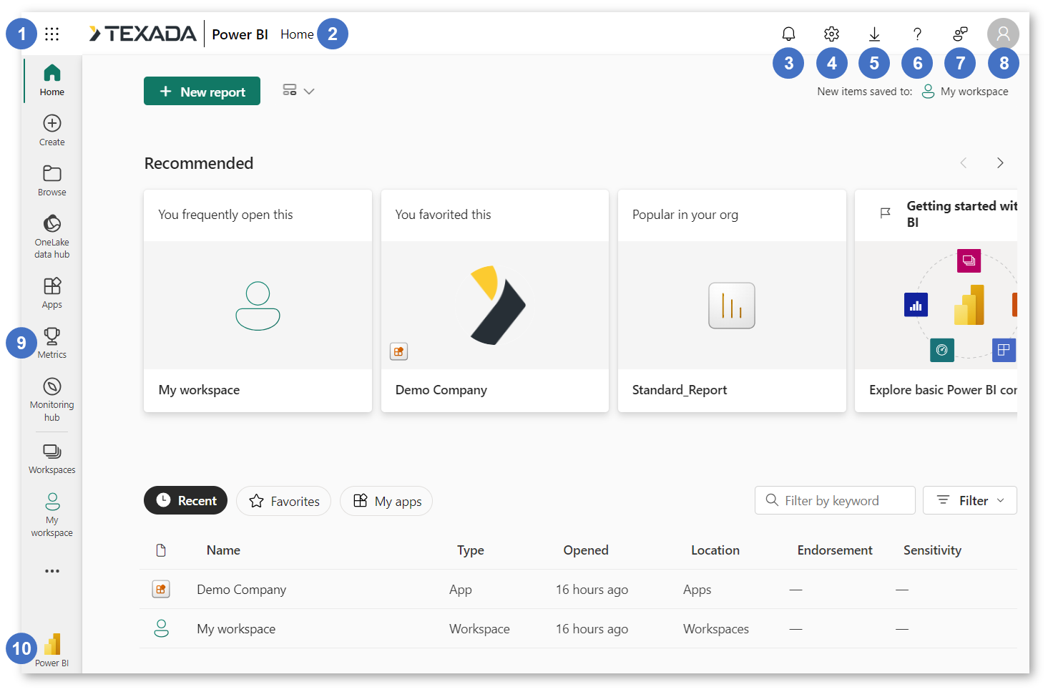Click Power BI title in header
The height and width of the screenshot is (692, 1048).
coord(240,34)
